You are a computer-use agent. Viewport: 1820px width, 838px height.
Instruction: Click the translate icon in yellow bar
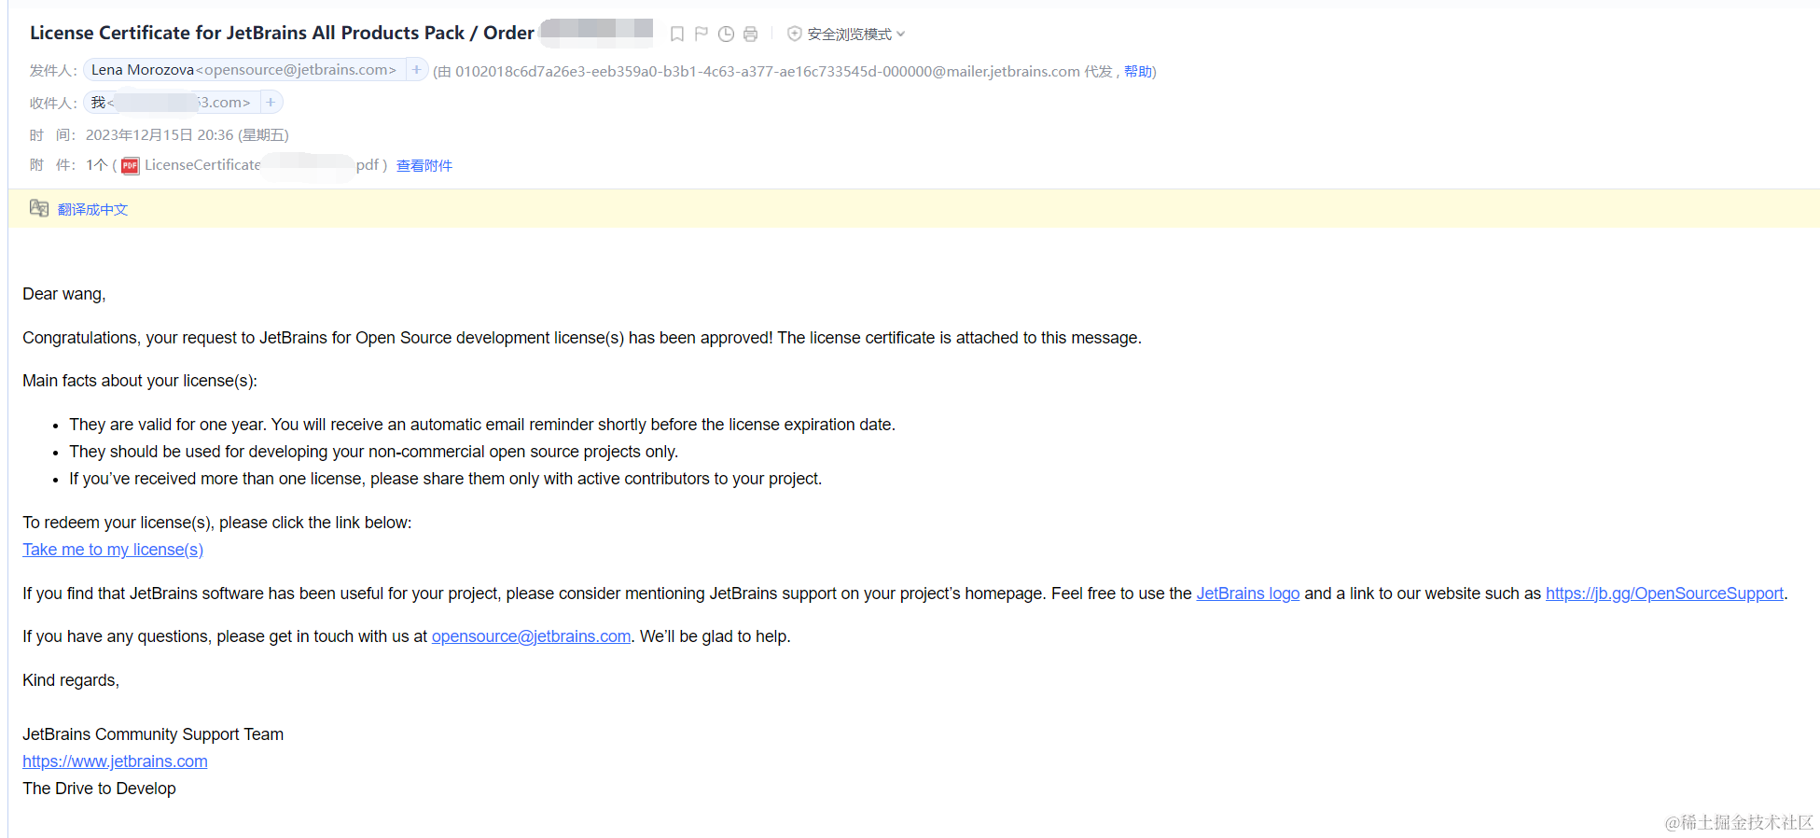click(x=39, y=209)
